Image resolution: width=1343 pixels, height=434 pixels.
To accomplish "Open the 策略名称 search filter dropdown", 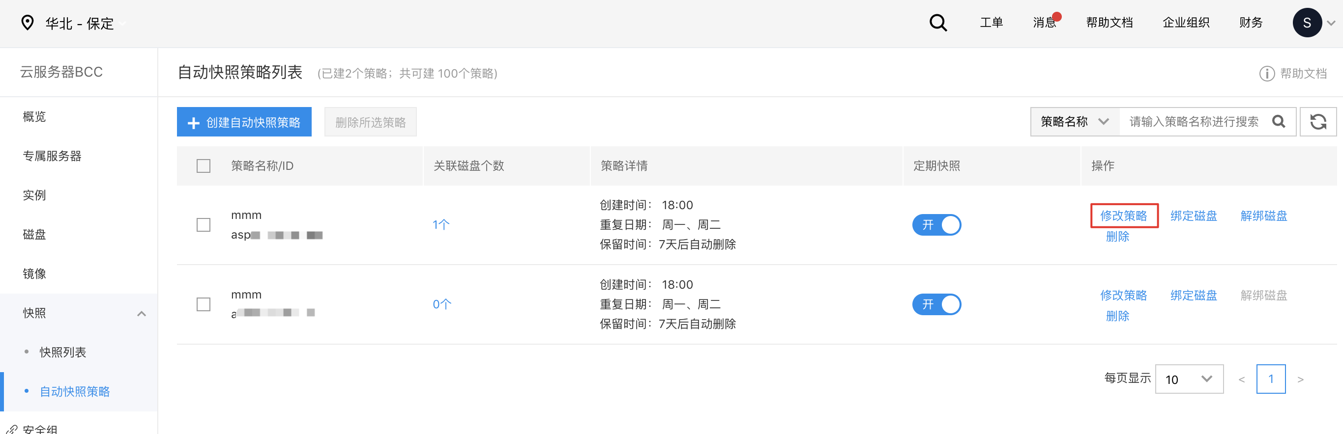I will (1075, 122).
